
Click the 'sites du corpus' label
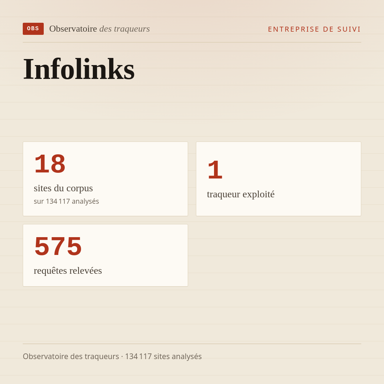63,188
